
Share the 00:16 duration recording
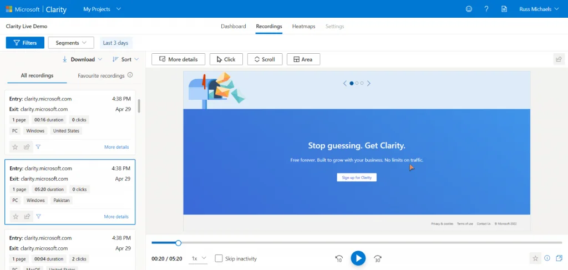coord(27,147)
